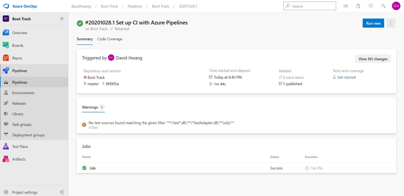Switch to the Code Coverage tab
The width and height of the screenshot is (404, 196).
point(109,39)
